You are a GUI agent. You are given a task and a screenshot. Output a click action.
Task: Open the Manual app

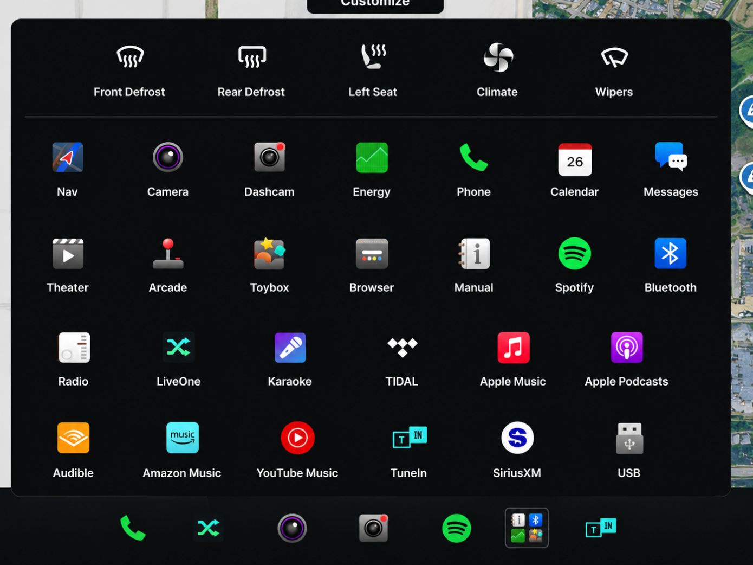coord(474,265)
